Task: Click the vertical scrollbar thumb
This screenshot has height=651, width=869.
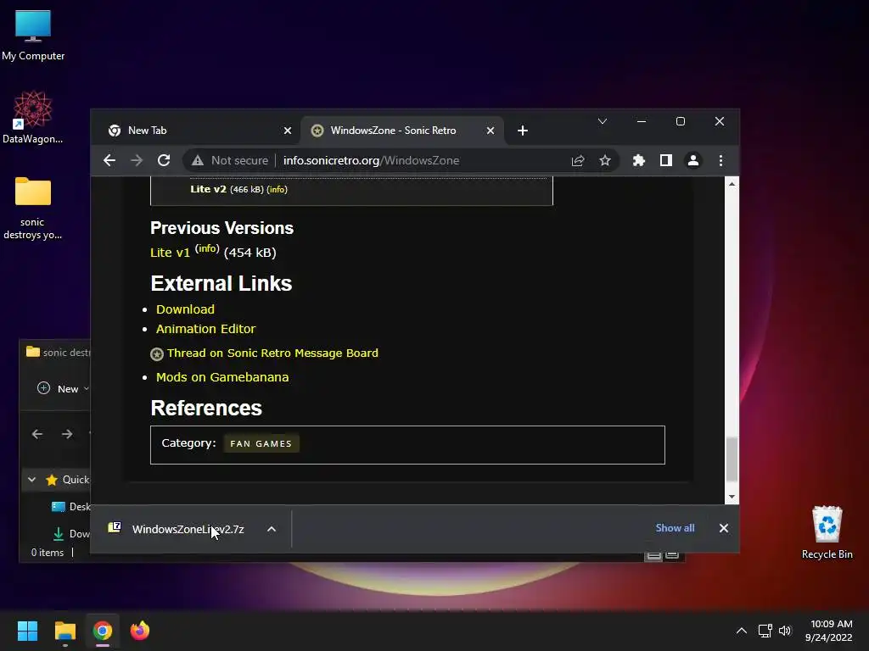Action: point(732,459)
